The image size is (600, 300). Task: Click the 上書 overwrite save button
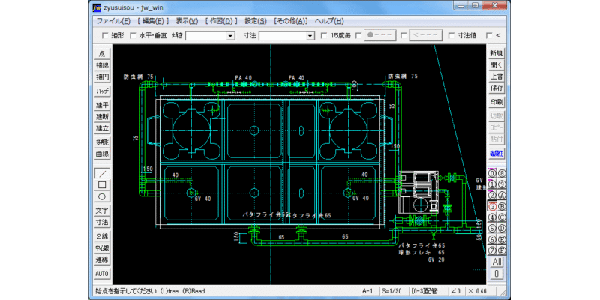pos(496,76)
